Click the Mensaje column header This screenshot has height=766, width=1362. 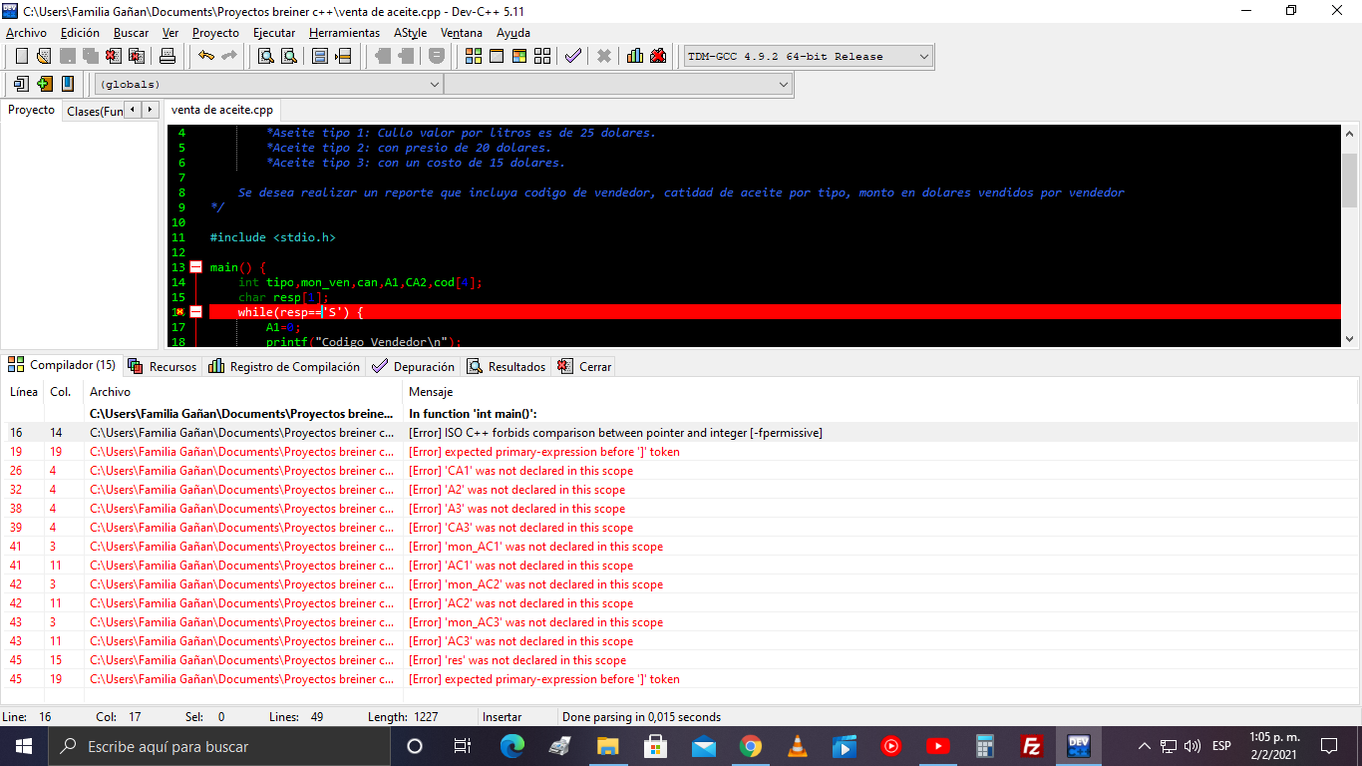tap(431, 392)
